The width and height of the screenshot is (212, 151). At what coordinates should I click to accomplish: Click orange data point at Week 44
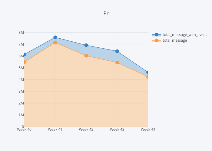[148, 77]
